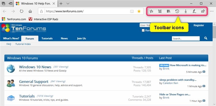Open the Downloads arrow icon

[186, 11]
